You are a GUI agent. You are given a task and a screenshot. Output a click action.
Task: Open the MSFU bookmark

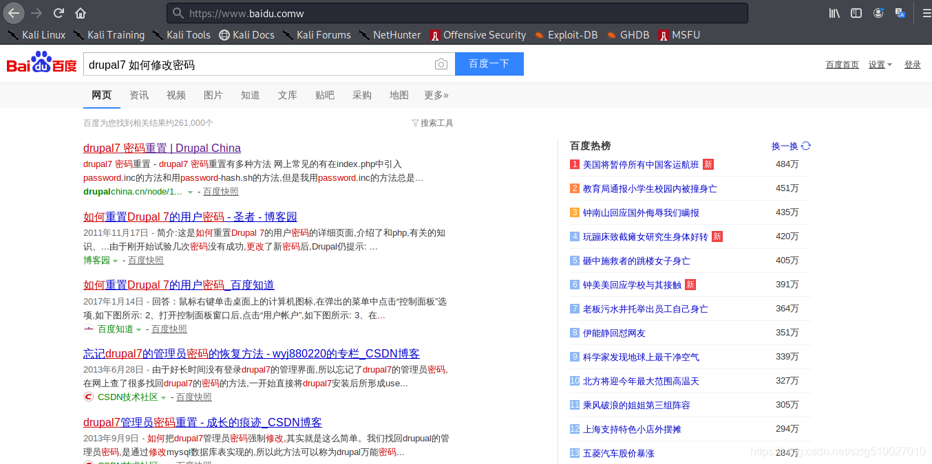(x=679, y=35)
